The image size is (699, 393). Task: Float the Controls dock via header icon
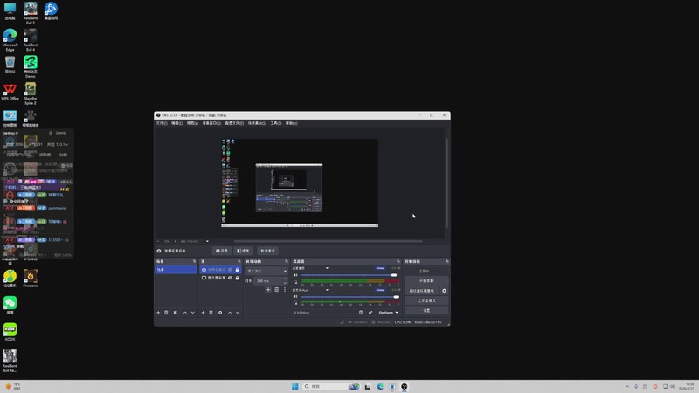446,261
